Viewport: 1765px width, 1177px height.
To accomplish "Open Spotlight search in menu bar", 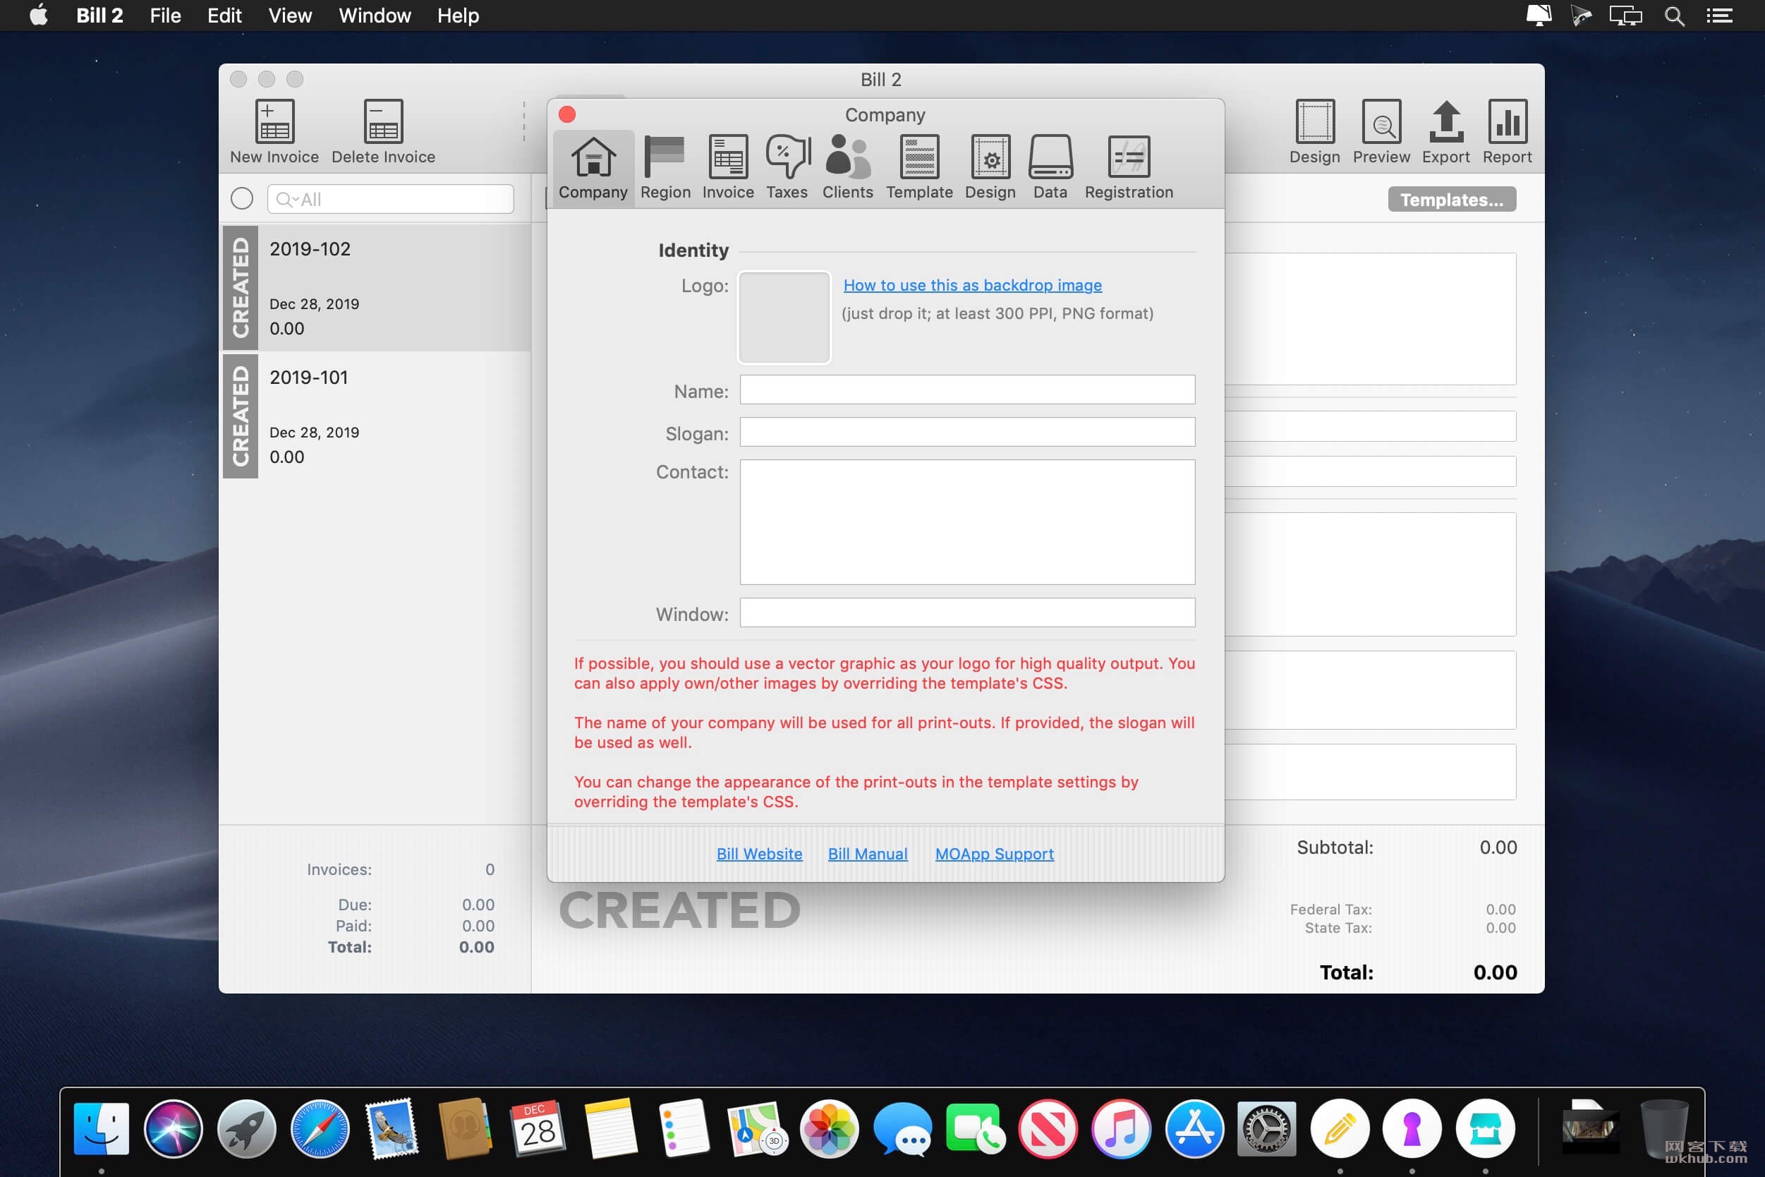I will point(1674,16).
